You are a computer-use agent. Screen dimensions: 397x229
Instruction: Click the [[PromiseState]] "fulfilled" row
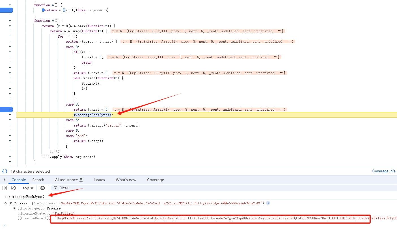(x=46, y=213)
